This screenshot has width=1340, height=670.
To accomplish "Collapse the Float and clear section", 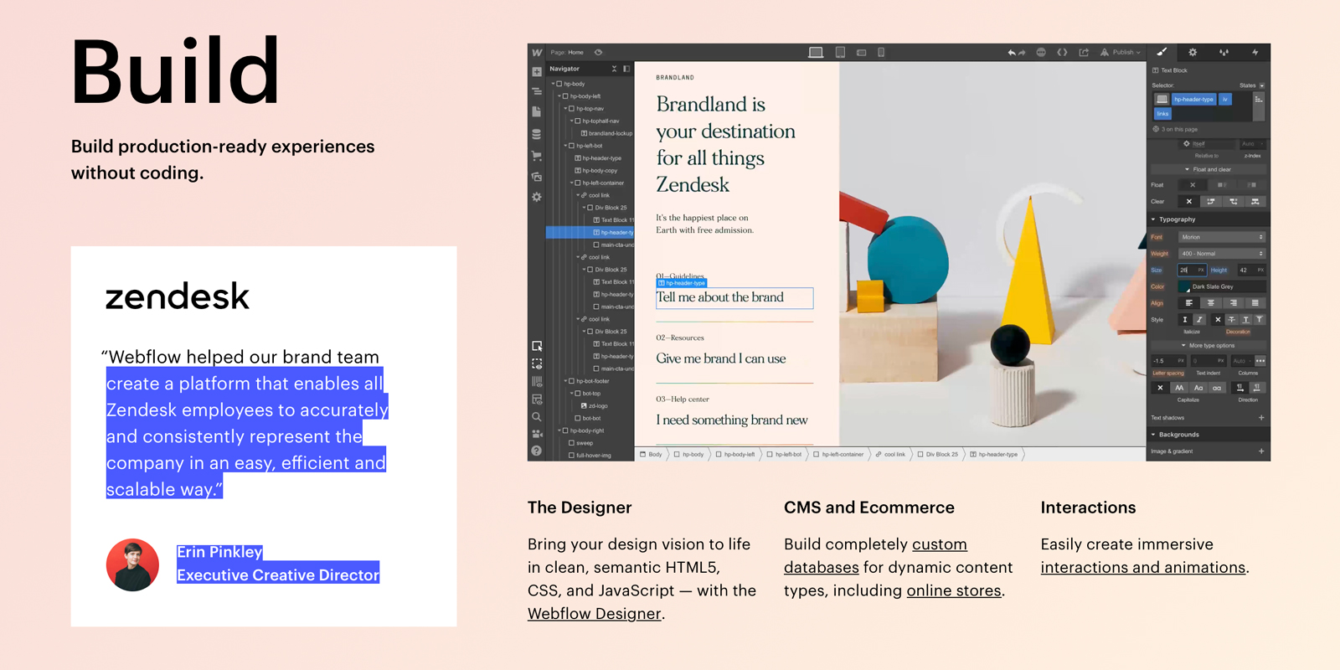I will [1207, 169].
